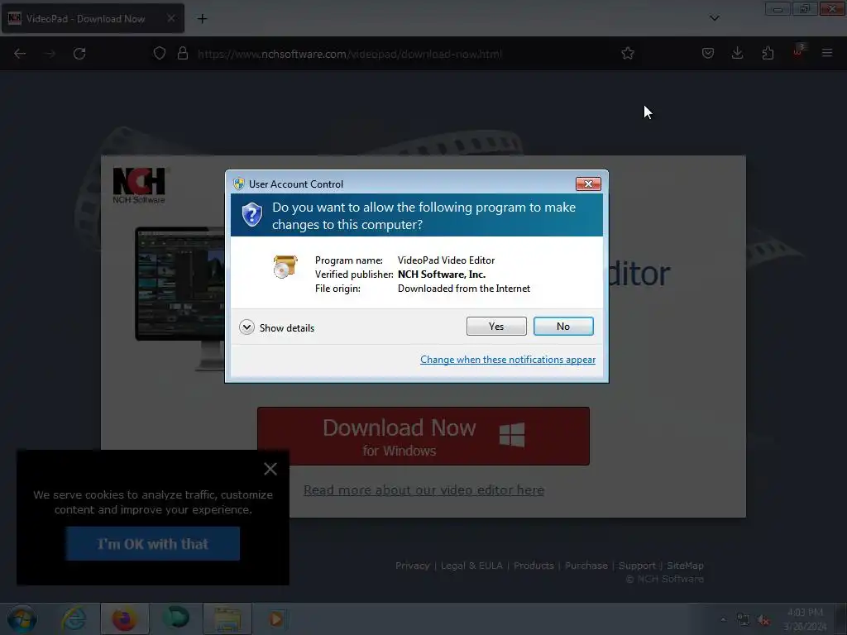Click the red extension badge icon in toolbar
Image resolution: width=847 pixels, height=635 pixels.
[x=798, y=51]
